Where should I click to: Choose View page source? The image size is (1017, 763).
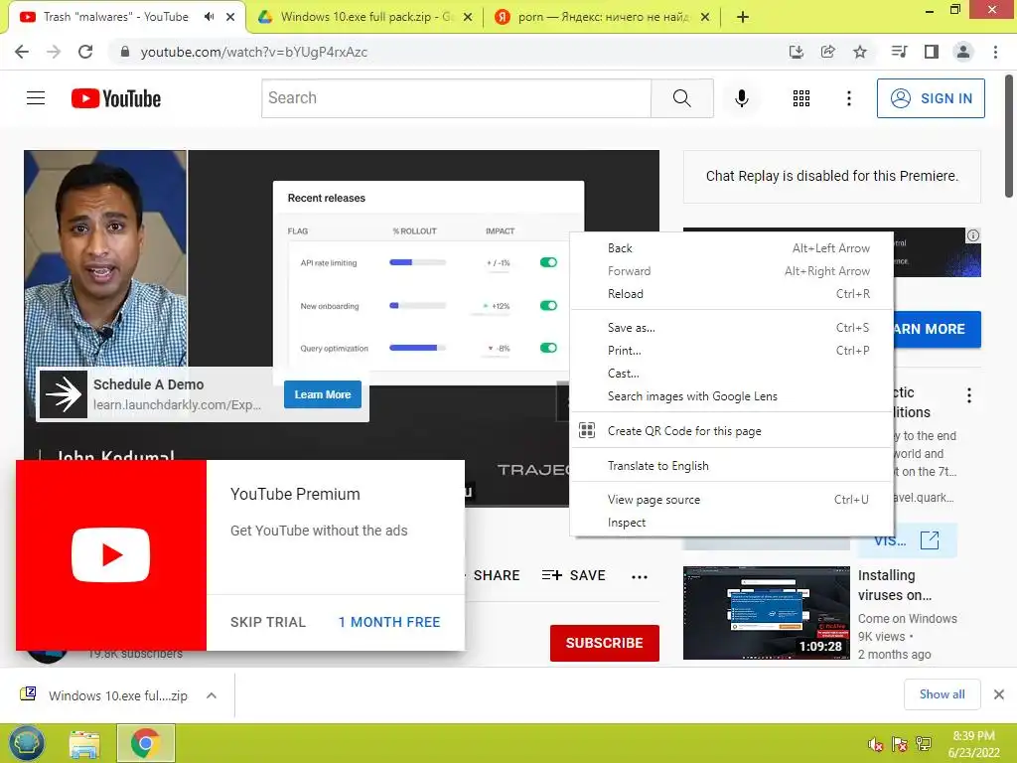pyautogui.click(x=732, y=500)
